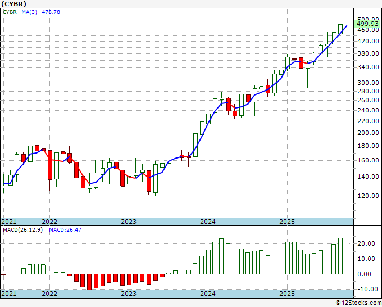Screen dimensions: 382x307
Task: Click the 220.00 price axis label
Action: click(368, 121)
